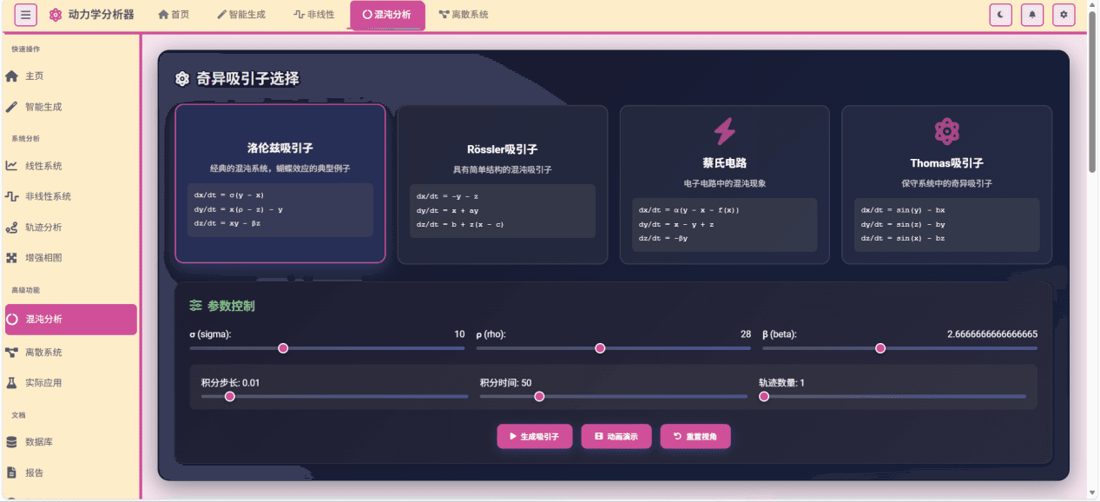Click the 实际应用 flask icon
The height and width of the screenshot is (502, 1100).
coord(11,382)
